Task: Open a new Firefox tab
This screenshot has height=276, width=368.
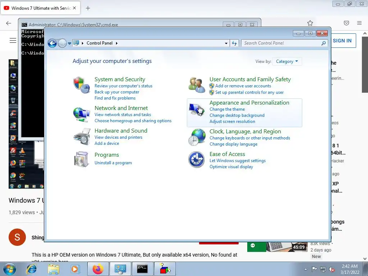Action: pos(88,8)
